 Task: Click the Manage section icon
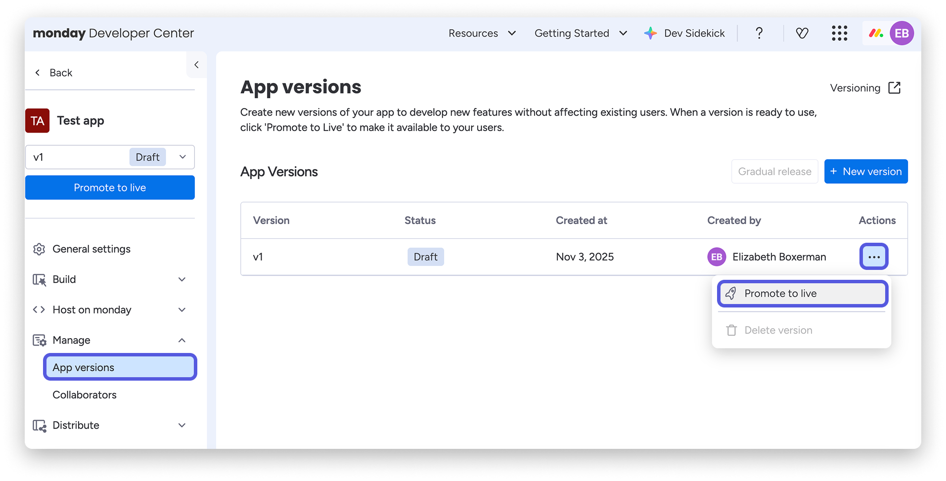(39, 340)
